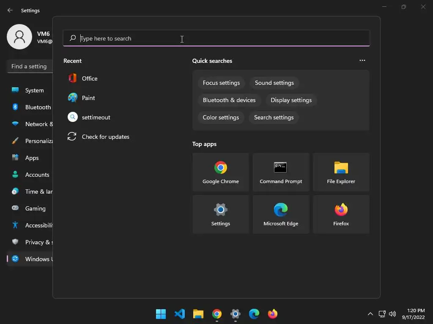Viewport: 433px width, 324px height.
Task: Open network status tray icon
Action: pos(382,314)
